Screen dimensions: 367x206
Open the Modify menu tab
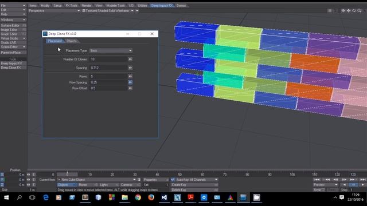pyautogui.click(x=45, y=6)
